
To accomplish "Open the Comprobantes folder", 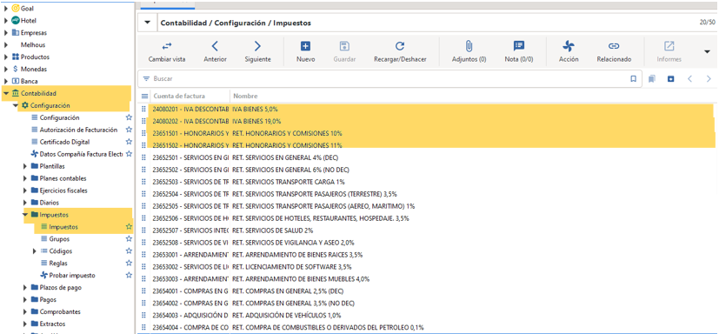I will [60, 311].
